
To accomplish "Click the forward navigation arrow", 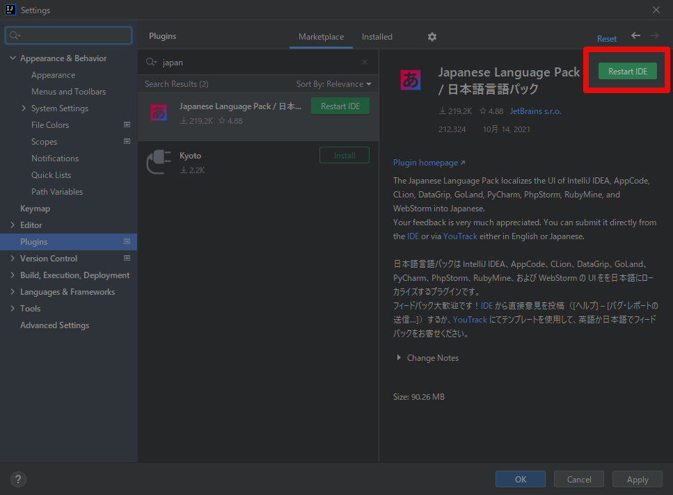I will pos(654,35).
